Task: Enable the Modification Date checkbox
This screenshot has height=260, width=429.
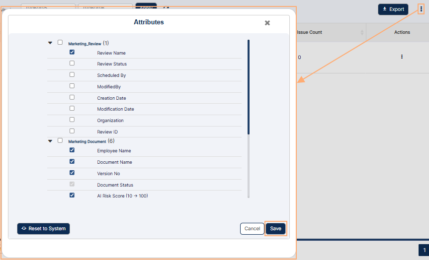Action: coord(72,109)
